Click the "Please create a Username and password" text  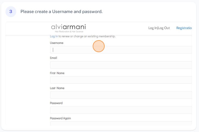[x=61, y=12]
